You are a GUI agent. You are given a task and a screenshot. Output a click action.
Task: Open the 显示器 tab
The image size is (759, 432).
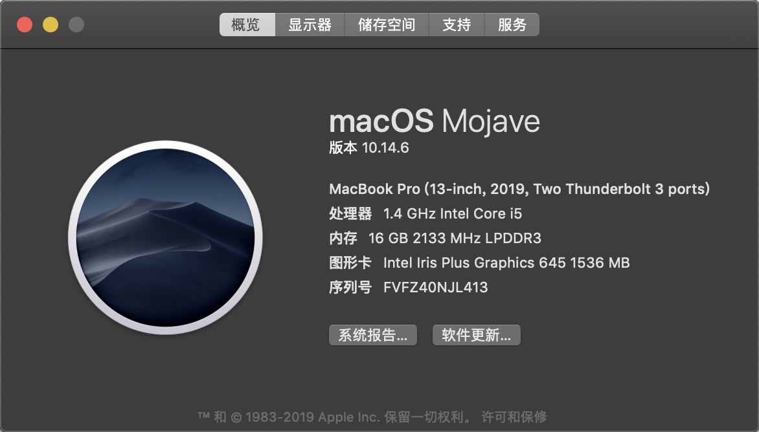[x=310, y=25]
